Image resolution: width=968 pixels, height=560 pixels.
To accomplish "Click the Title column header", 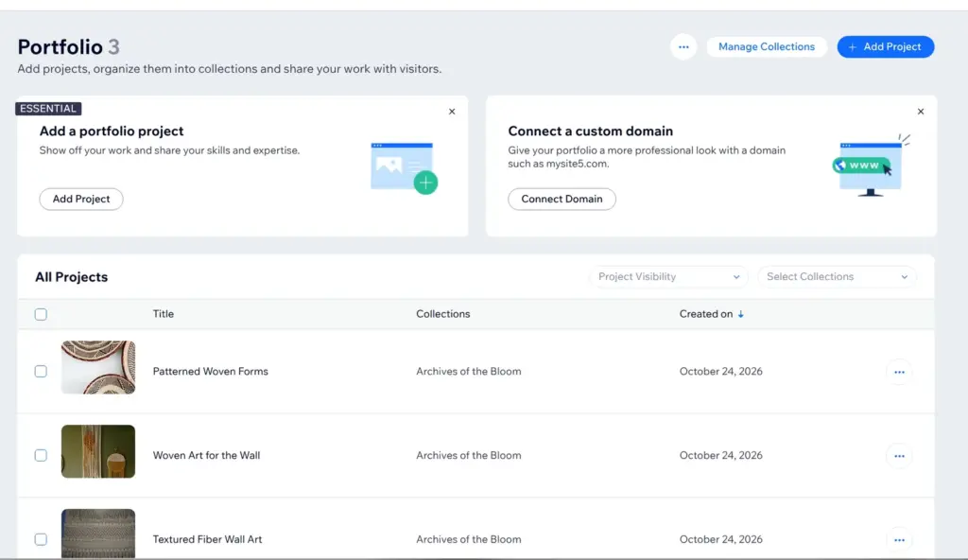I will pos(163,314).
